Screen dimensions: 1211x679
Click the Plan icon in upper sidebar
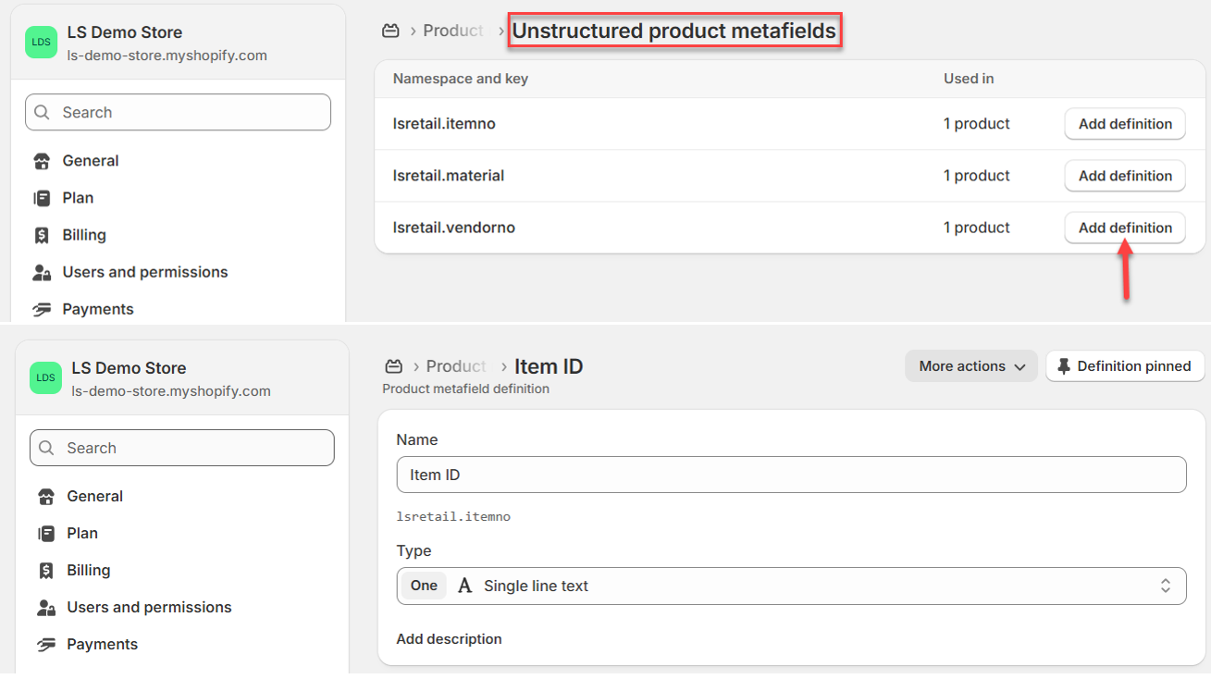[x=42, y=198]
